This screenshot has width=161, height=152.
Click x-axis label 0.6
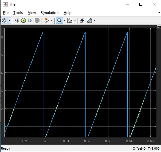45,141
